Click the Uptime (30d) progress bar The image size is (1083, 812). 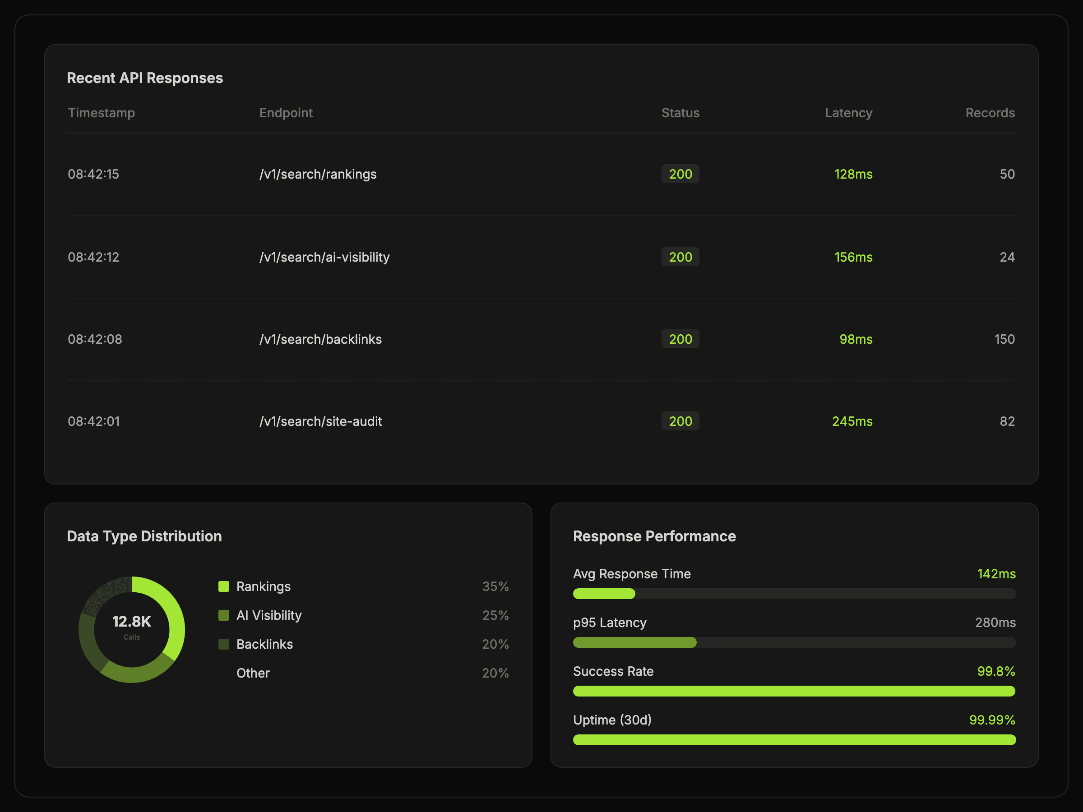[794, 739]
